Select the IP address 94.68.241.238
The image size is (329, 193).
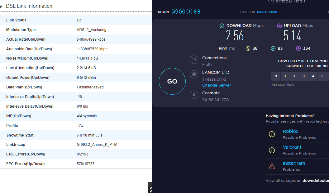click(x=215, y=100)
